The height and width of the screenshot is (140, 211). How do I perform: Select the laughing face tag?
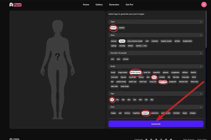[x=136, y=113]
